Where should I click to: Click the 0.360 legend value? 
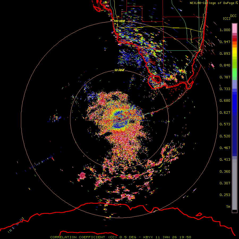[x=225, y=172]
